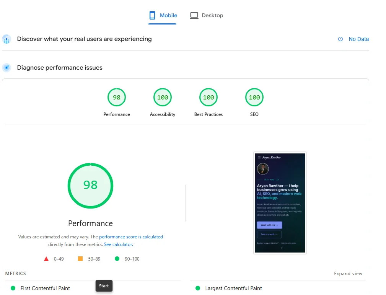The image size is (386, 295).
Task: Click the Lighthouse icon beside Diagnose performance issues
Action: (x=7, y=68)
